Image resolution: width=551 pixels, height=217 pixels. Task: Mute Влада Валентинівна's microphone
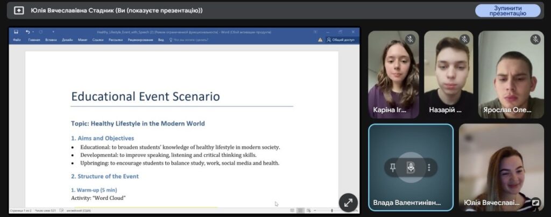tap(411, 168)
